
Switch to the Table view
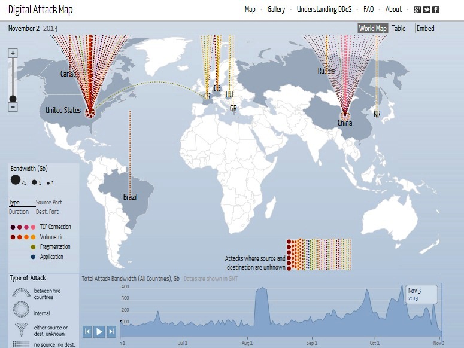[398, 28]
